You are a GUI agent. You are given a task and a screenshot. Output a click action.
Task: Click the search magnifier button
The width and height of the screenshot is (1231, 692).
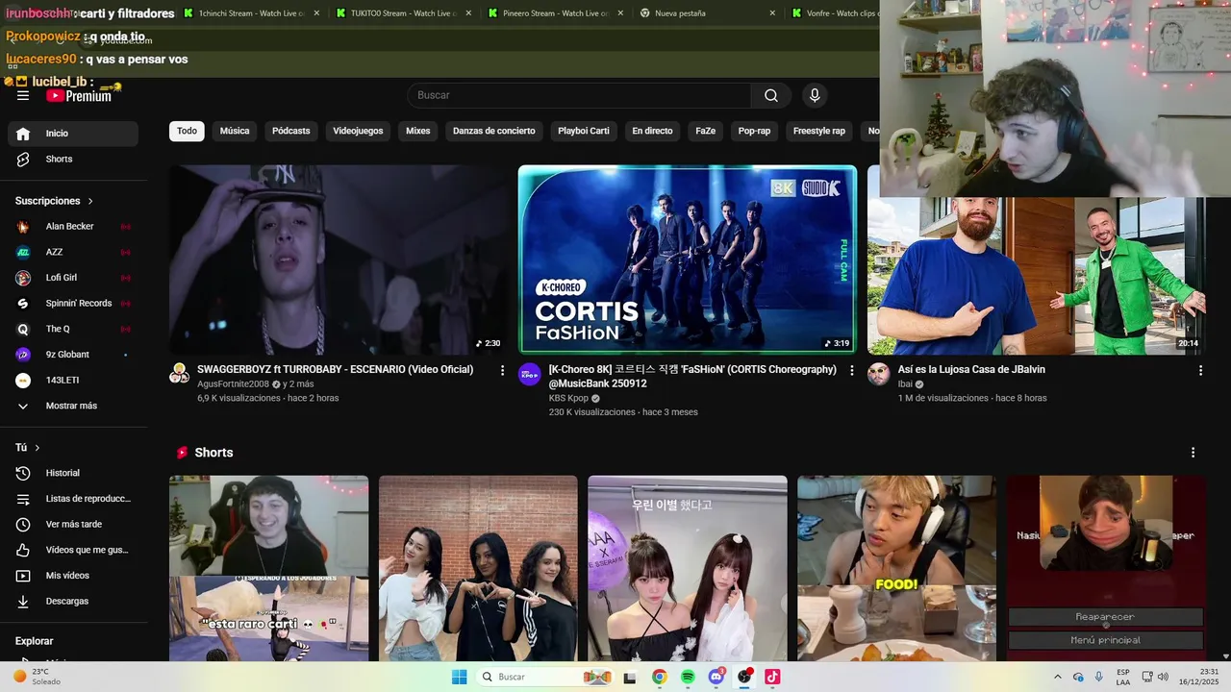coord(771,95)
